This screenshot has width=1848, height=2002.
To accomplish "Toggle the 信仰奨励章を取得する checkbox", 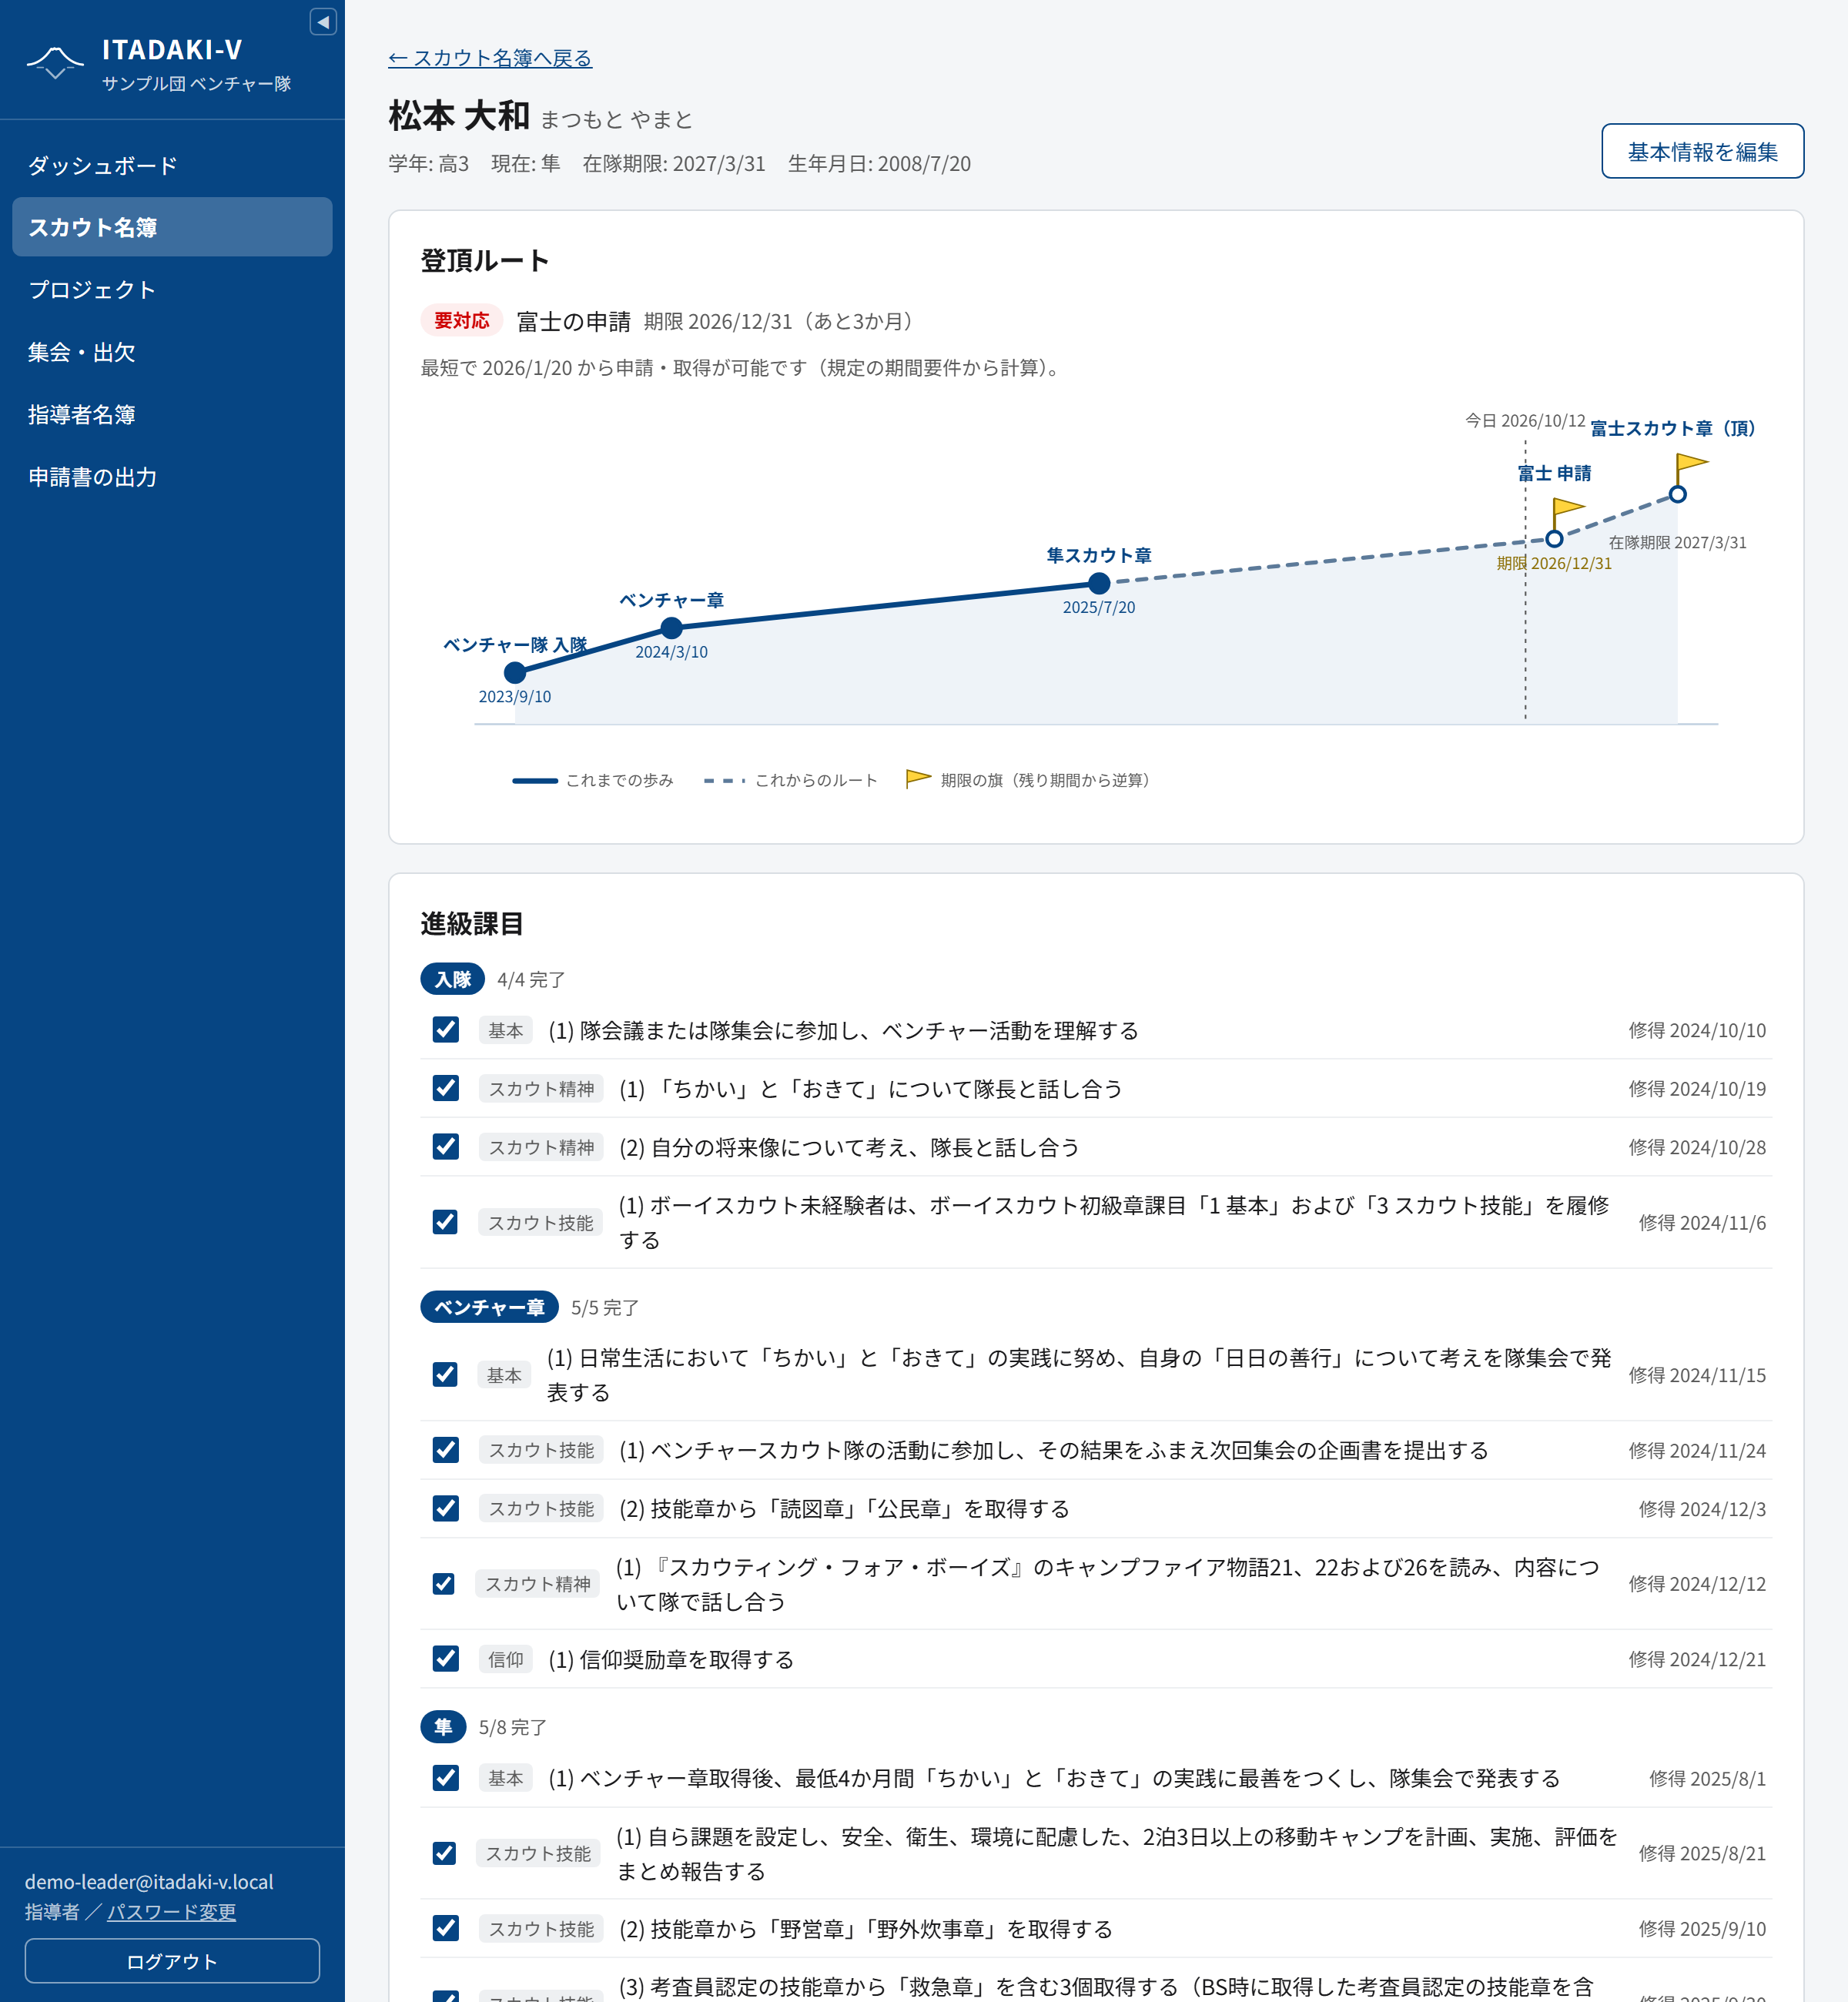I will [x=446, y=1659].
